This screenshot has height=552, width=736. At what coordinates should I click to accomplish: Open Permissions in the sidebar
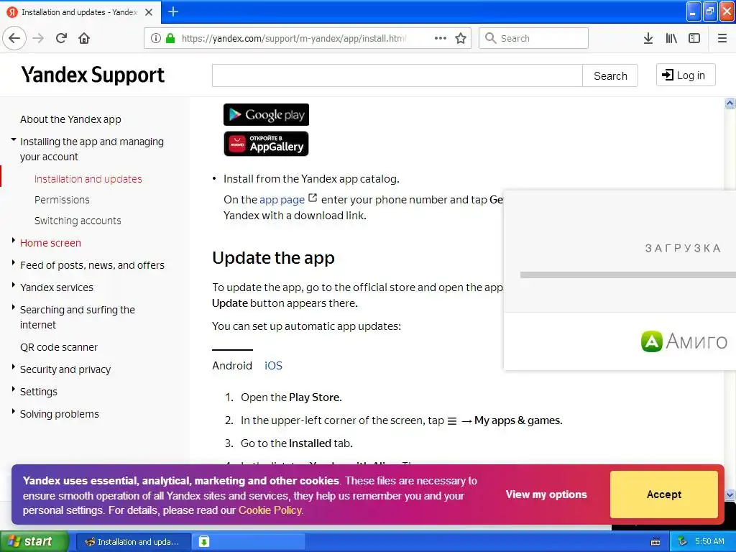point(62,200)
